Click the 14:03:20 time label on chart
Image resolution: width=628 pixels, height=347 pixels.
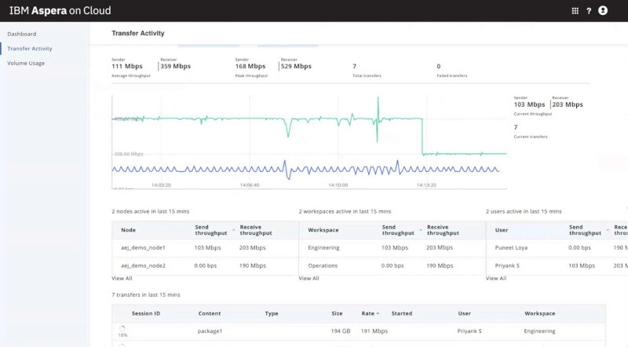pyautogui.click(x=161, y=185)
